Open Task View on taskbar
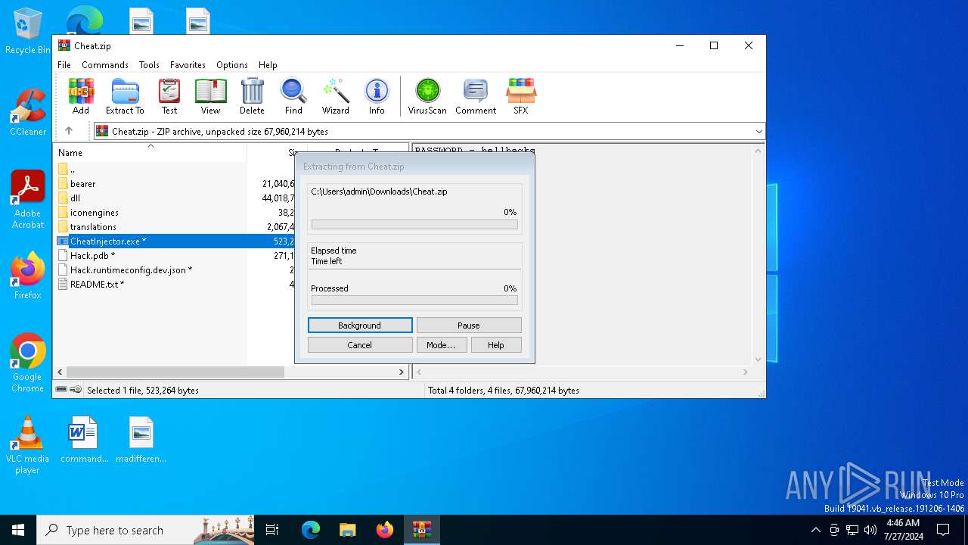 pyautogui.click(x=272, y=530)
